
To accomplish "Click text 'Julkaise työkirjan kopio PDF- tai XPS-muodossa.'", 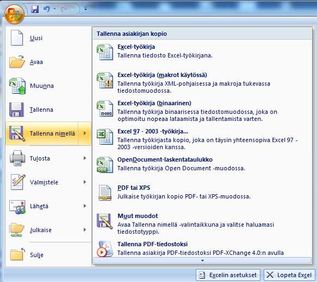I will (x=184, y=196).
